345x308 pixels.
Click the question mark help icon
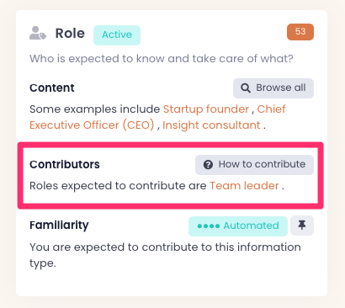208,165
